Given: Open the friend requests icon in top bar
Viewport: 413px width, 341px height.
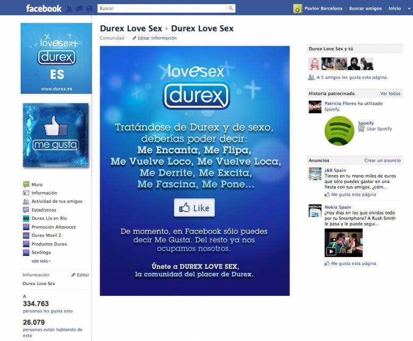Looking at the screenshot, I should tap(70, 9).
